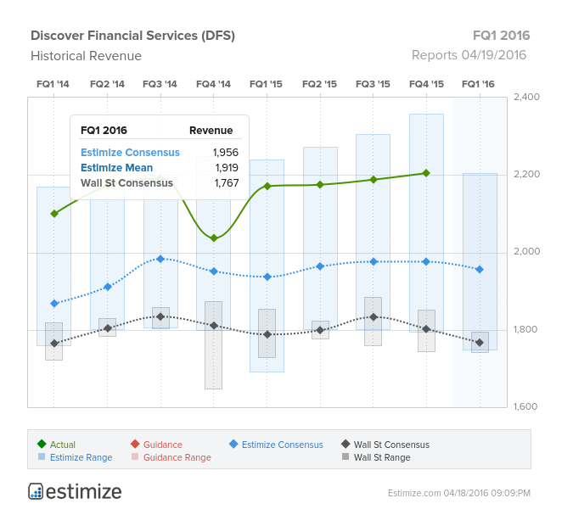The height and width of the screenshot is (526, 573).
Task: Click the FQ1 '14 quarter label
Action: pos(53,84)
